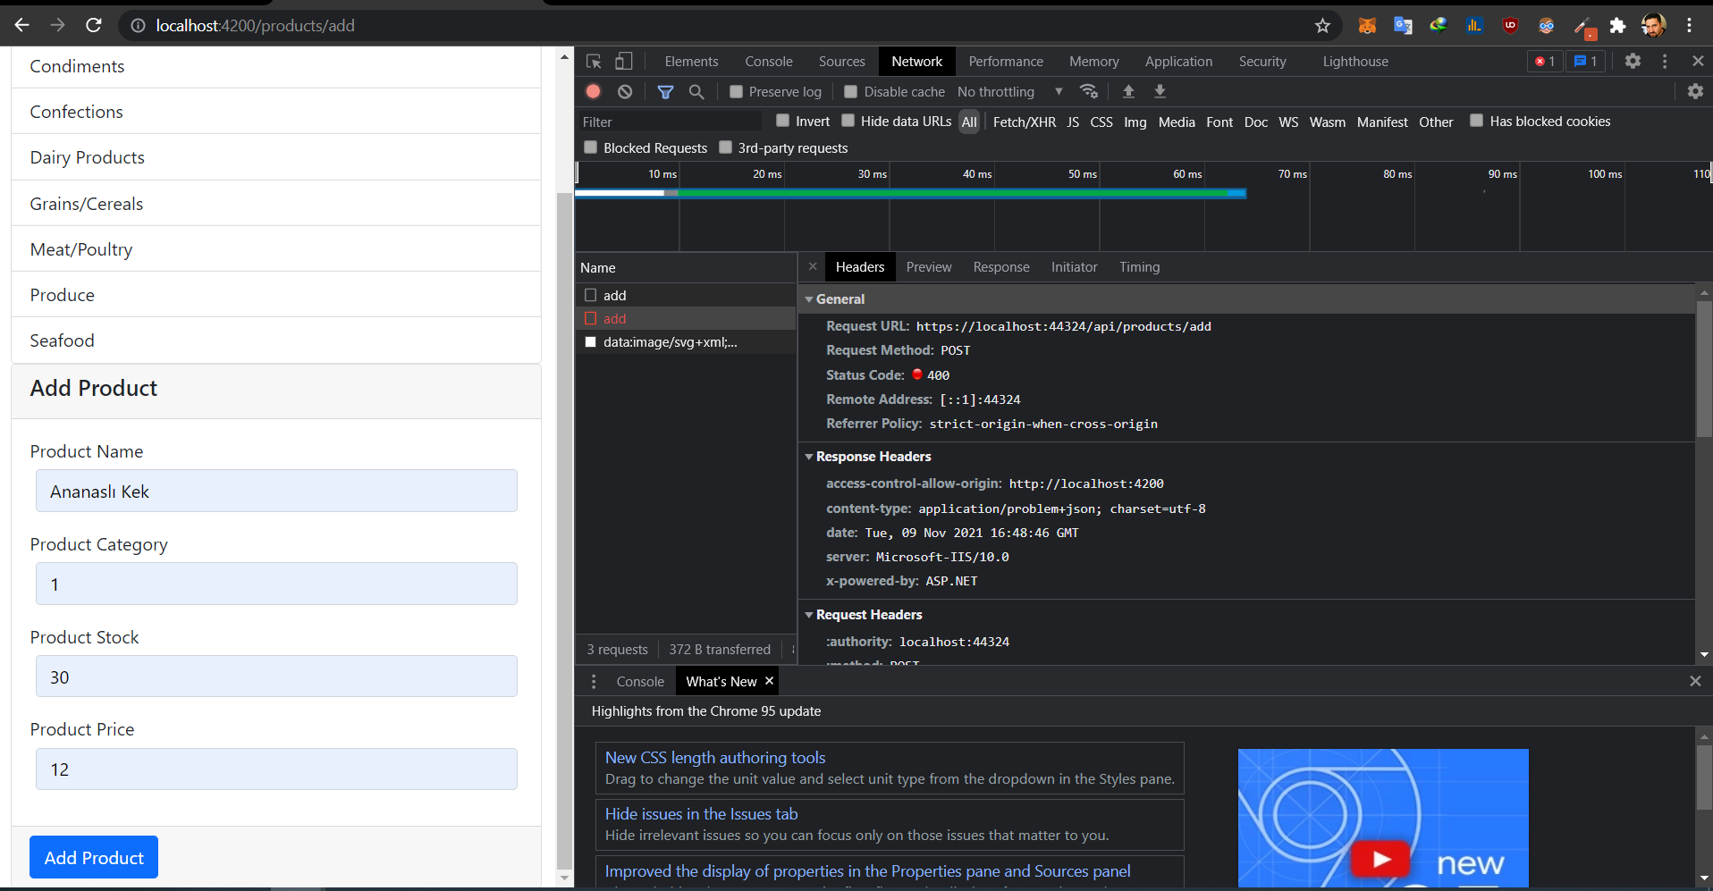Select the data:image/svg+xml request

(x=686, y=342)
